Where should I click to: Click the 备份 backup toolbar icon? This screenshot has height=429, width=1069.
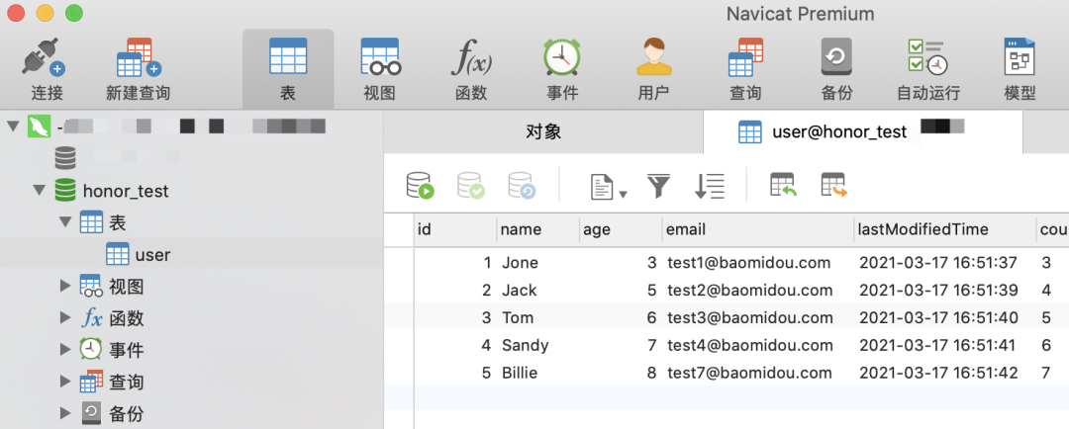[836, 59]
